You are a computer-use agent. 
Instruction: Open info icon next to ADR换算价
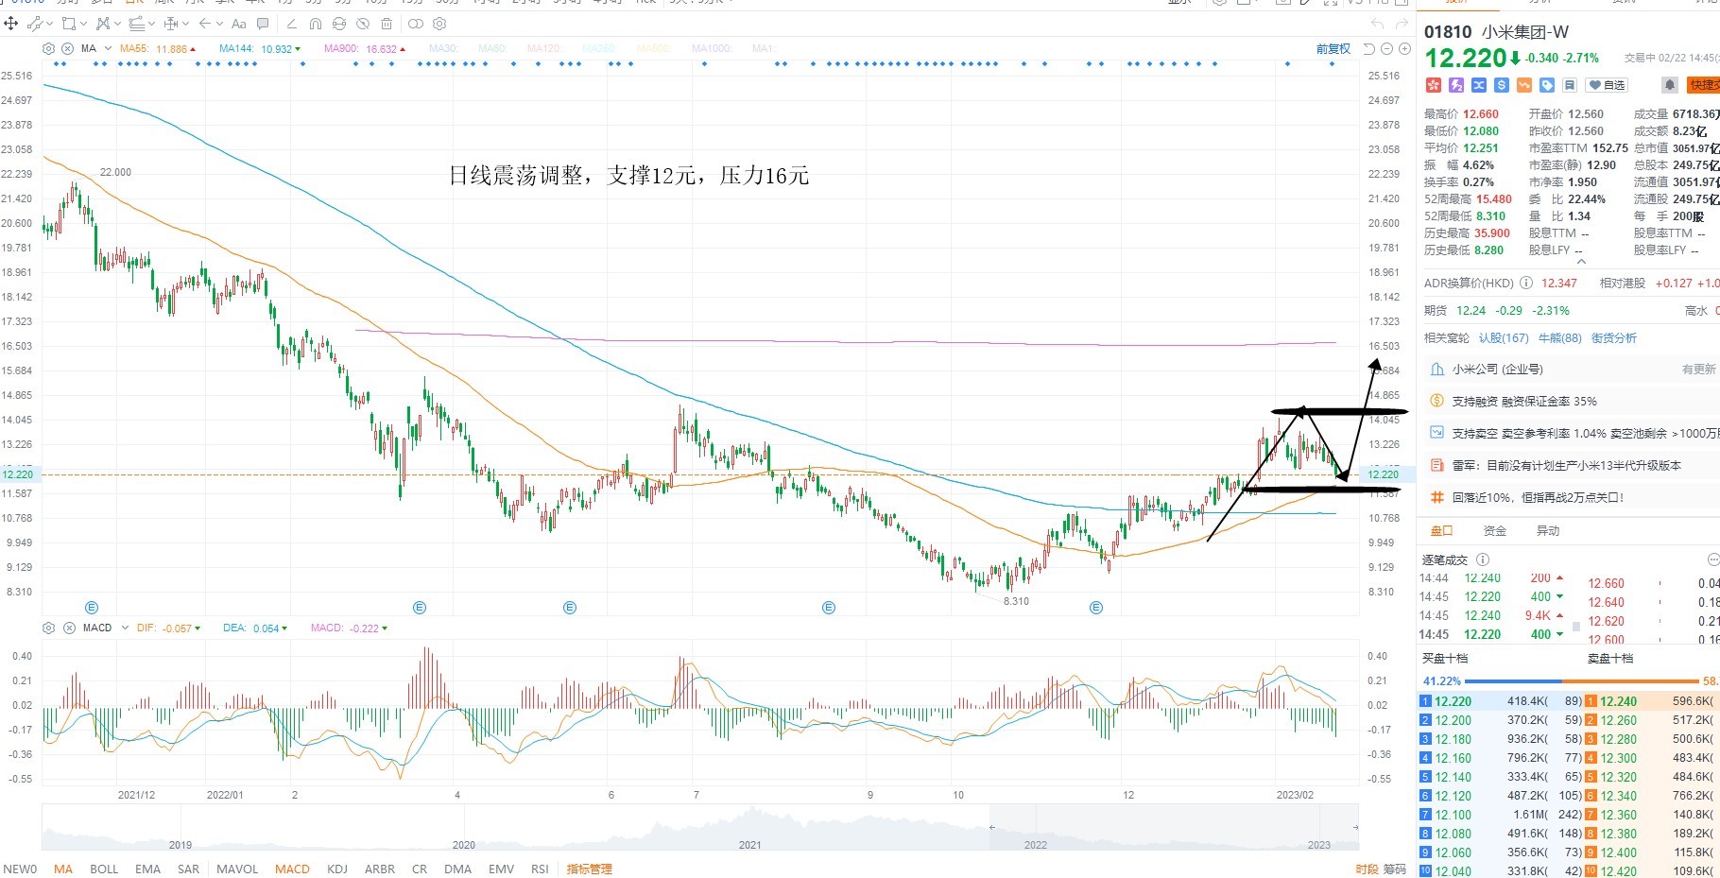(x=1526, y=283)
